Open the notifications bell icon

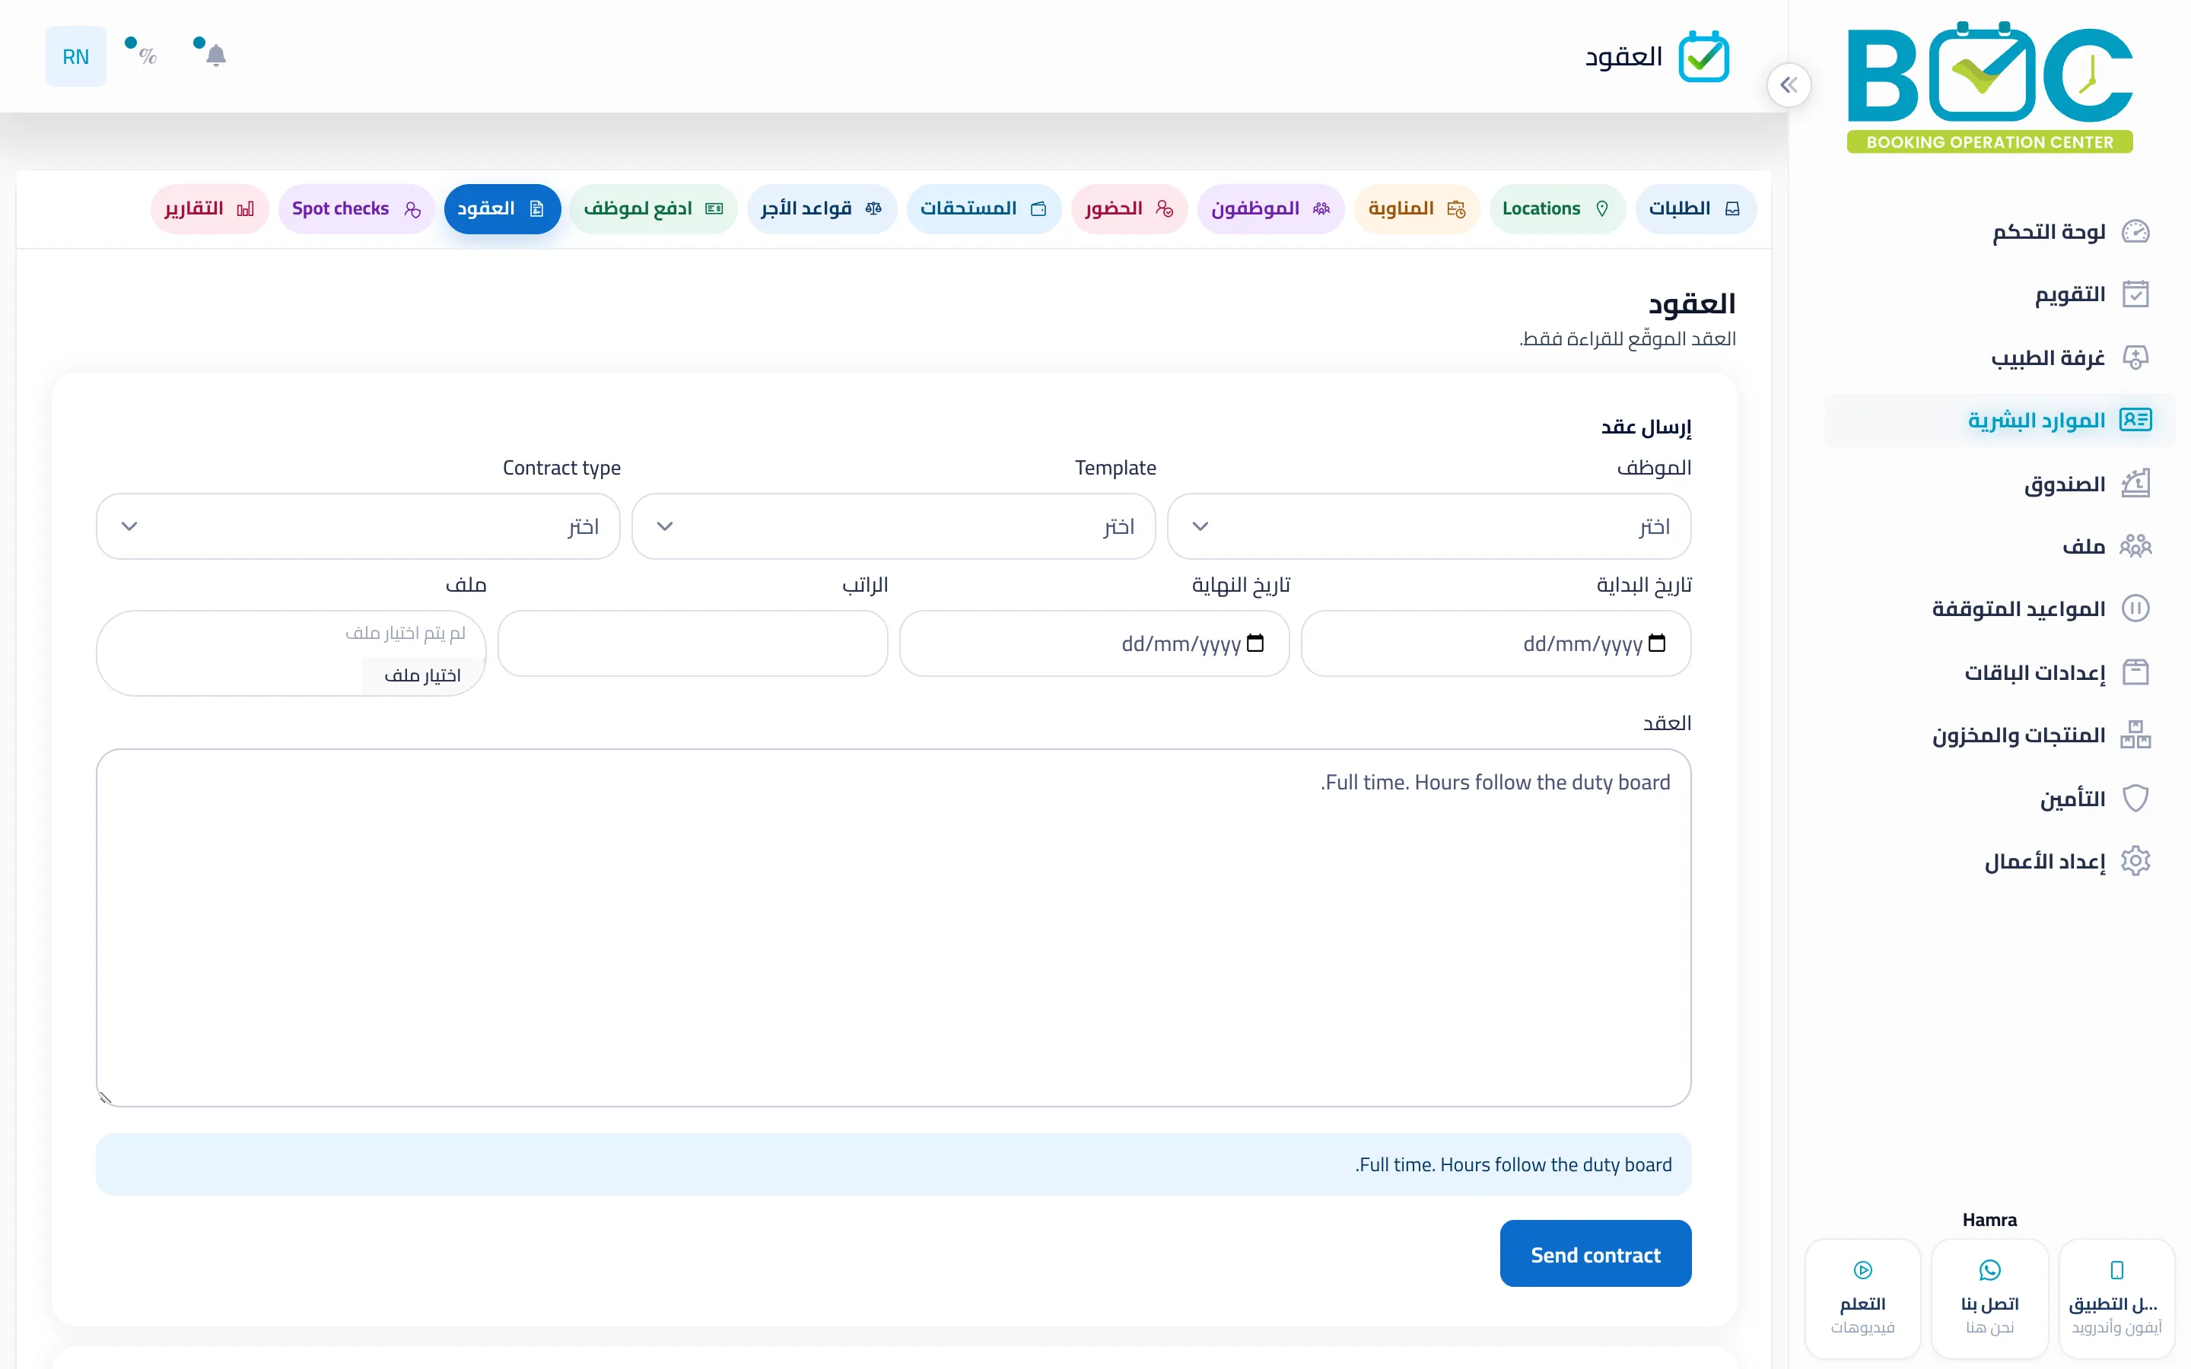pos(215,56)
